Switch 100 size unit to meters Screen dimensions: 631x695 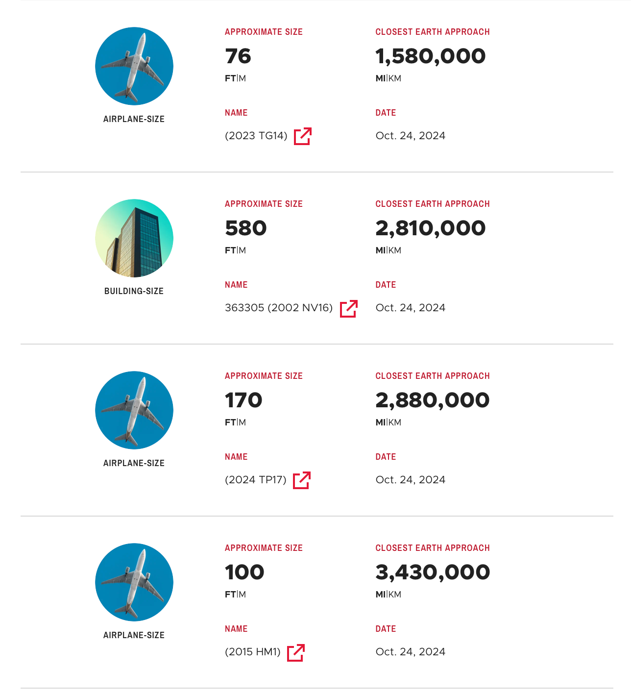point(242,595)
